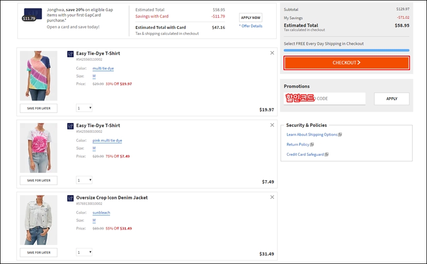Click item number #5769130010002
Screen dimensions: 427x264
[89, 204]
